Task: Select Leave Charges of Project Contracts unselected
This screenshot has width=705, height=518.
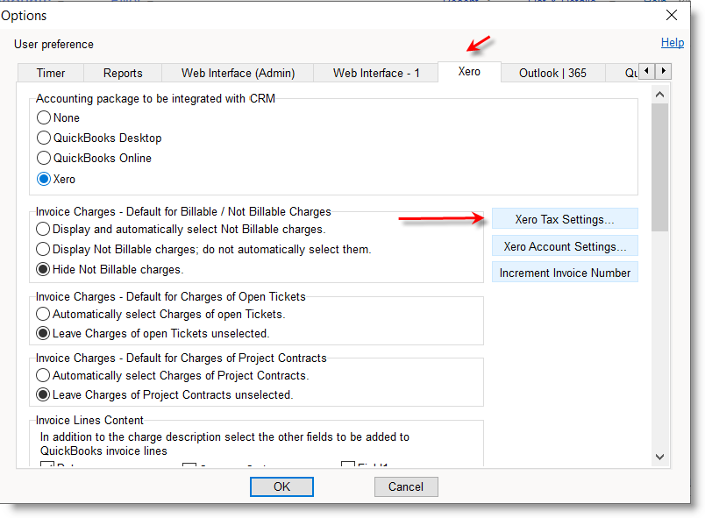Action: pos(42,394)
